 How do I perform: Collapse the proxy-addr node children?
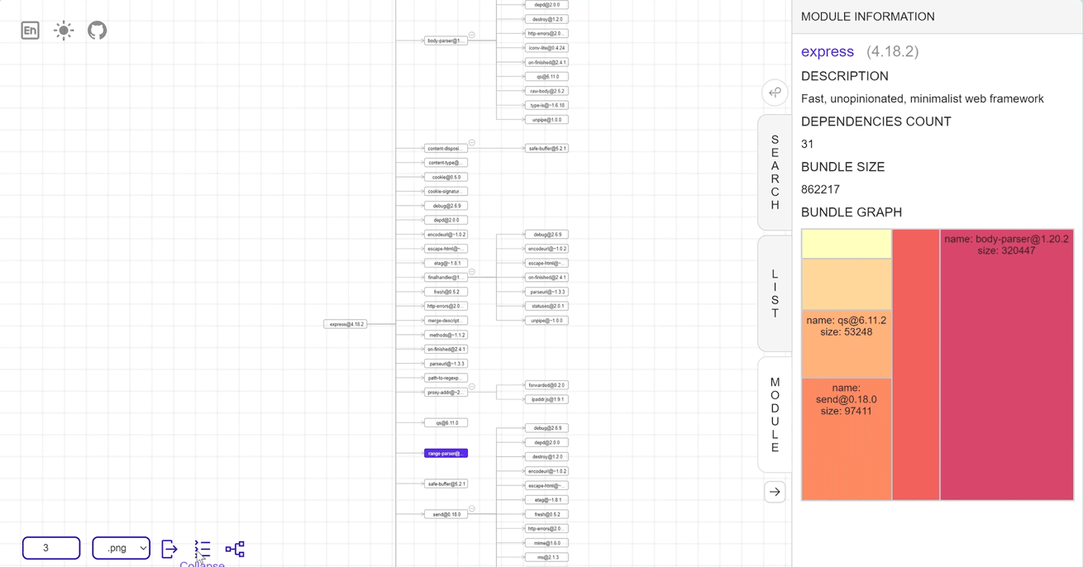click(x=472, y=387)
